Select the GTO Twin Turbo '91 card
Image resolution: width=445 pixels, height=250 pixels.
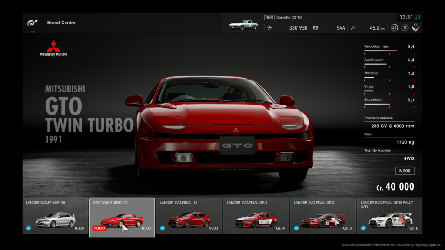(122, 217)
